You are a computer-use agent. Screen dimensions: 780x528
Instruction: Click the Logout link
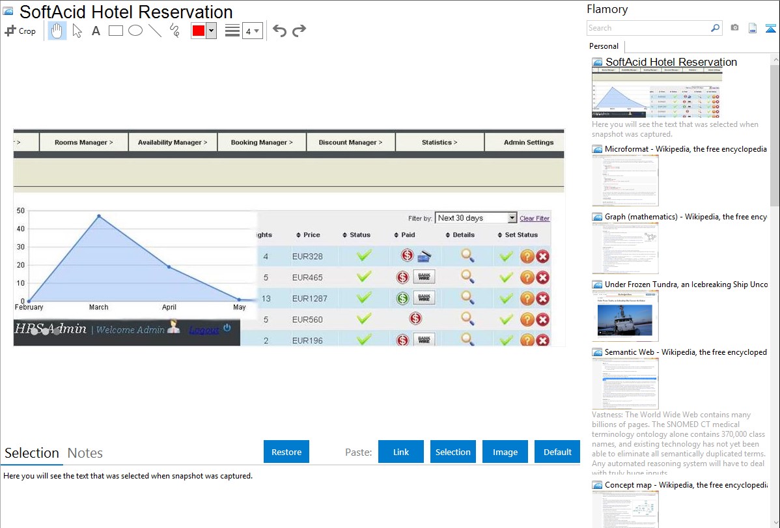(x=203, y=329)
